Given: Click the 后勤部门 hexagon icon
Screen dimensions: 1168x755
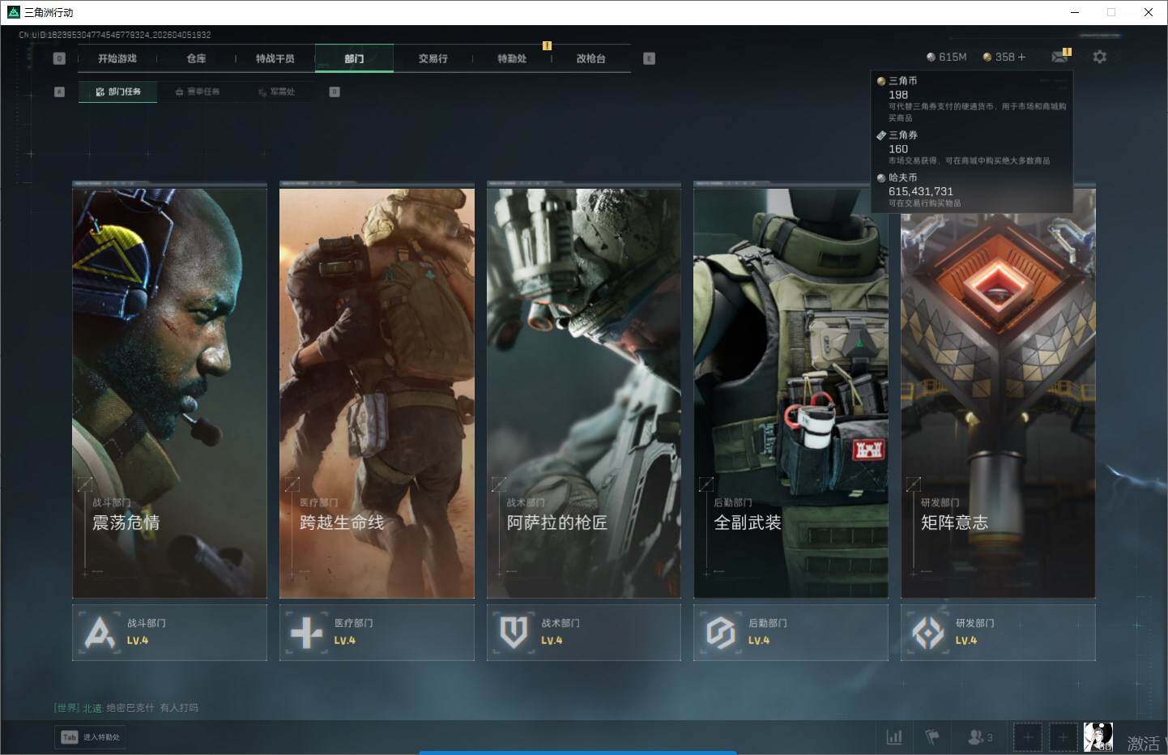Looking at the screenshot, I should pos(720,633).
